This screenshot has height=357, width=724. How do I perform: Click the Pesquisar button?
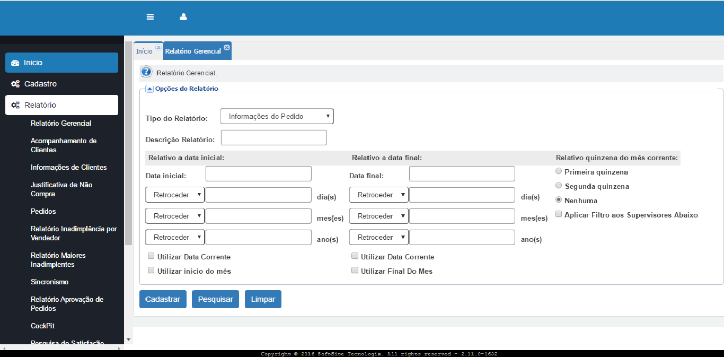tap(216, 299)
